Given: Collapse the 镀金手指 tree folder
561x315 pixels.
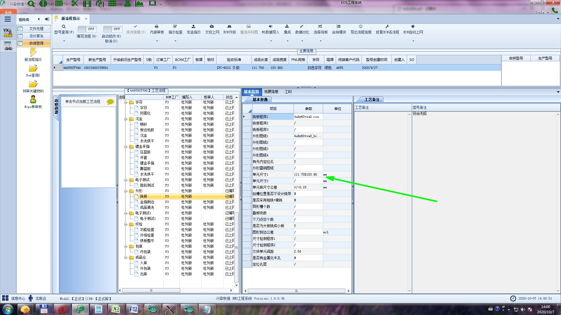Looking at the screenshot, I should 126,147.
